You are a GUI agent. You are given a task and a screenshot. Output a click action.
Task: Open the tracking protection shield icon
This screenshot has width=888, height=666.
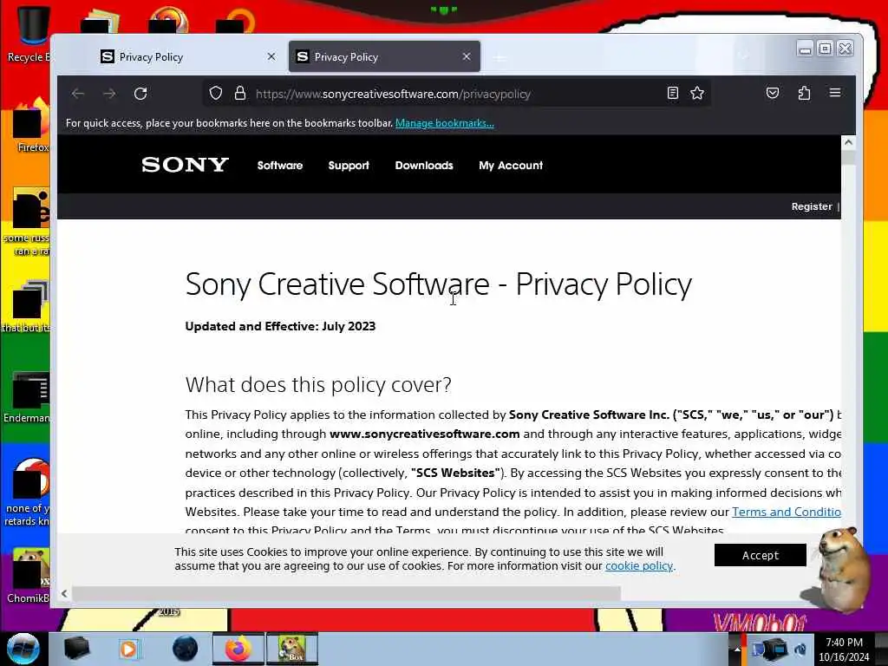point(216,94)
